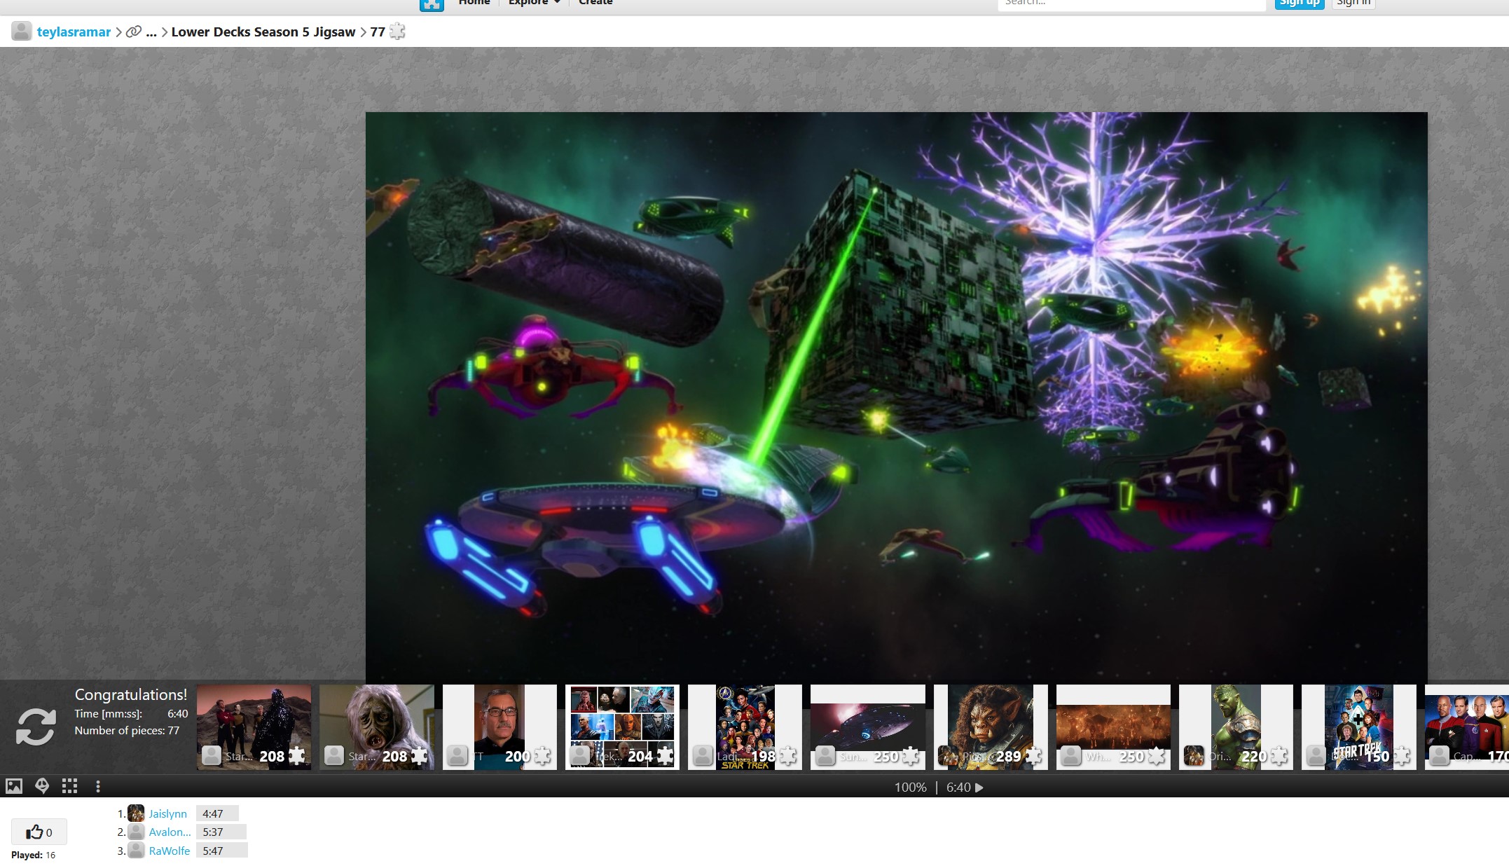Click the puzzle piece icon beside 77
This screenshot has width=1509, height=866.
click(397, 32)
